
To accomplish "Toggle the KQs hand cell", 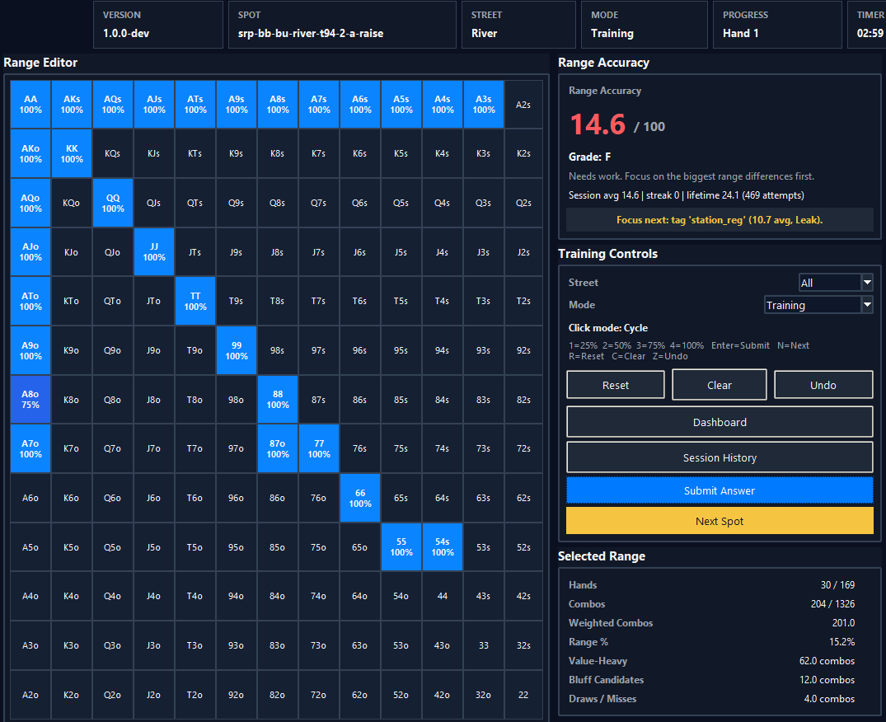I will [x=112, y=153].
